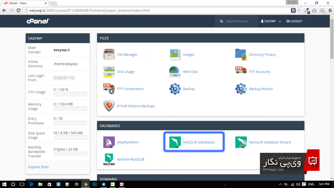The width and height of the screenshot is (334, 188).
Task: Open Photoshop from the taskbar
Action: coord(95,184)
